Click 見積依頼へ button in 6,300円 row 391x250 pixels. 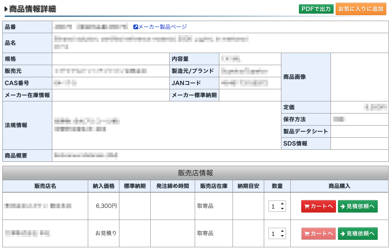coord(357,206)
